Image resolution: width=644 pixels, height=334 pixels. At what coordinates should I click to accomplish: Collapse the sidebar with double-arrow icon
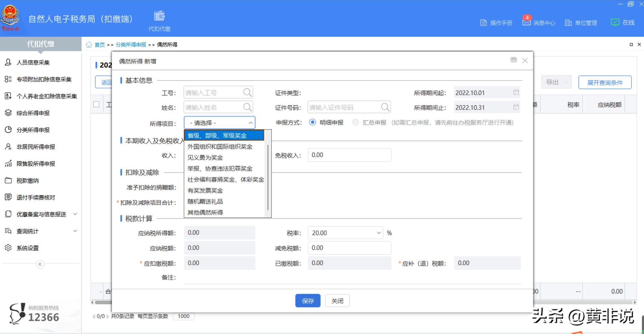(x=40, y=264)
